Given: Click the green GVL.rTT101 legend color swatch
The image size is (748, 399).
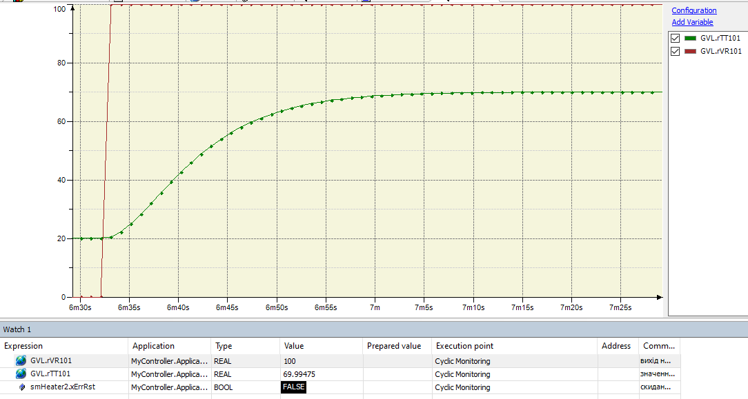Looking at the screenshot, I should (690, 39).
